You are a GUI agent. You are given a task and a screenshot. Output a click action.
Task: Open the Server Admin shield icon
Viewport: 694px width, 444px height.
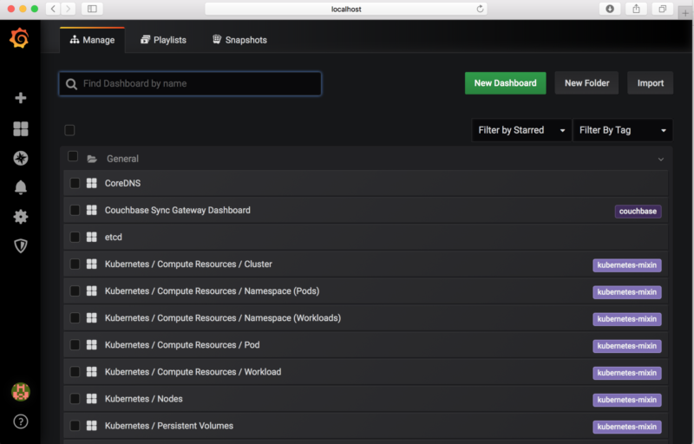[x=21, y=246]
